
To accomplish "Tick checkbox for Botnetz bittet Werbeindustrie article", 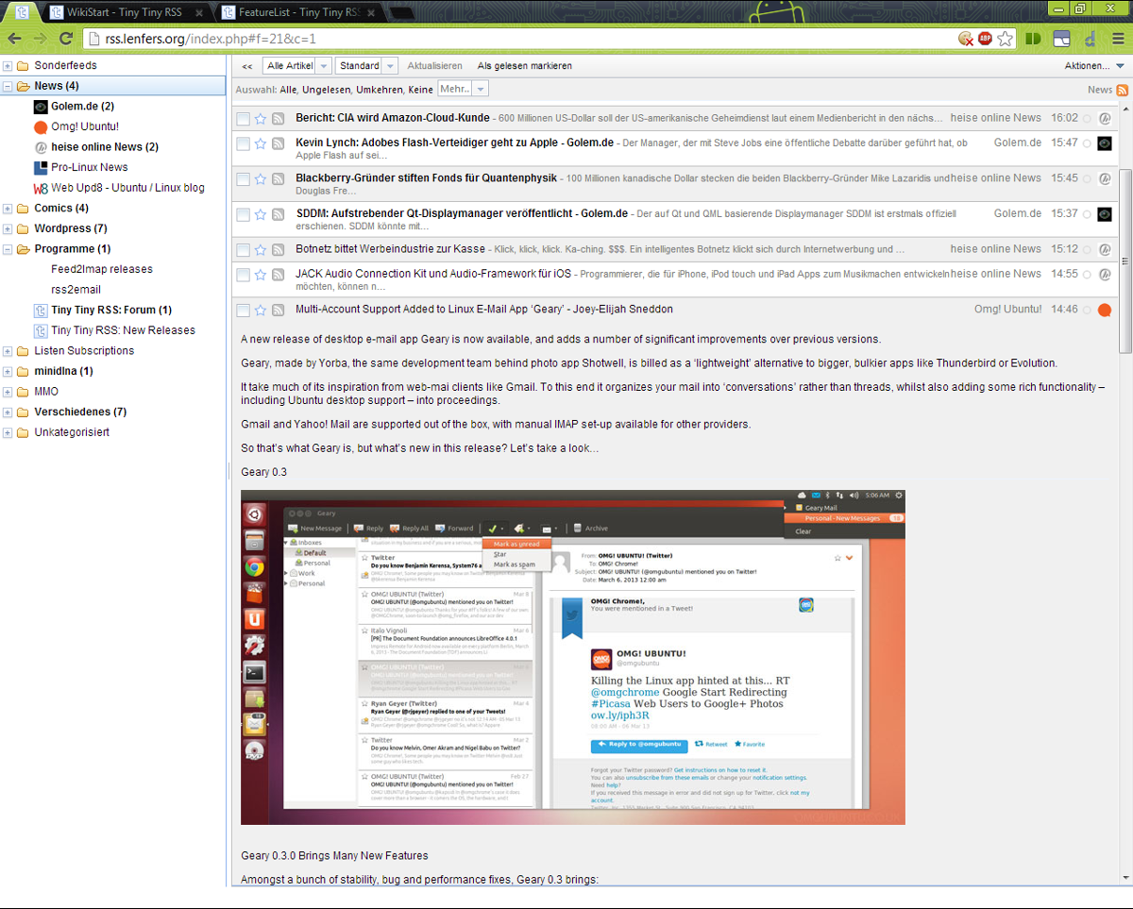I will (x=243, y=250).
